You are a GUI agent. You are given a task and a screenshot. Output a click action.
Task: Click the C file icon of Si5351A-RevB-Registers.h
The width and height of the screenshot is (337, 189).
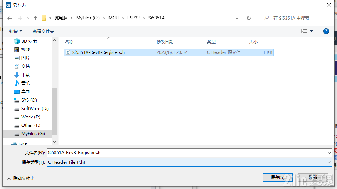pyautogui.click(x=68, y=52)
